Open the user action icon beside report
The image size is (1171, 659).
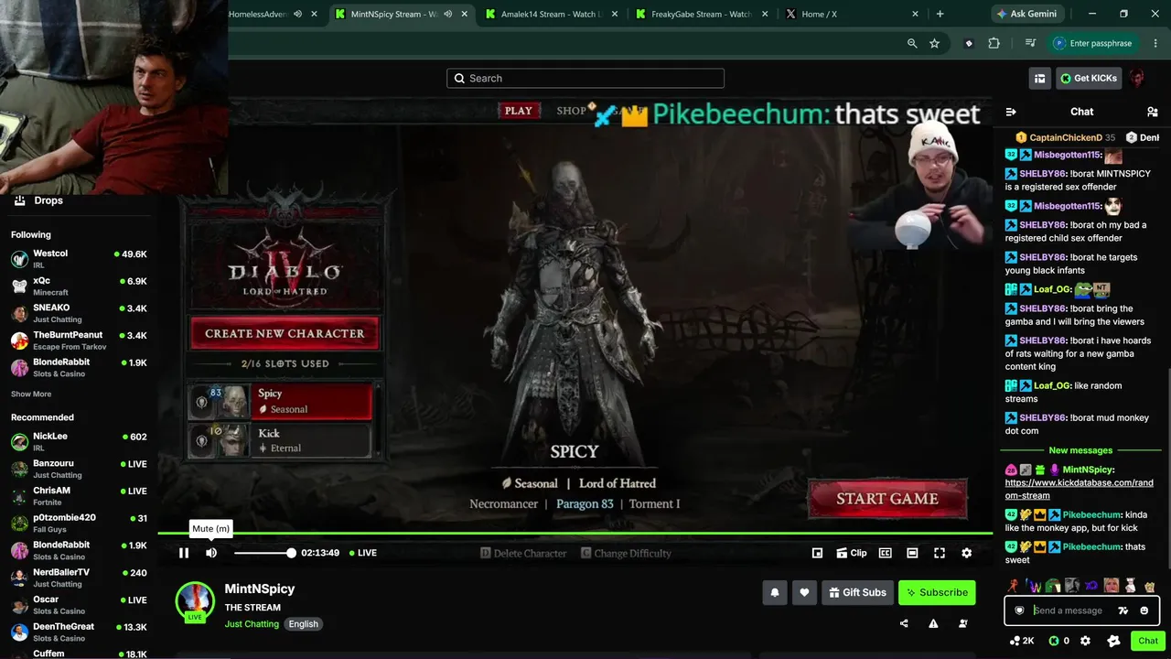coord(963,624)
